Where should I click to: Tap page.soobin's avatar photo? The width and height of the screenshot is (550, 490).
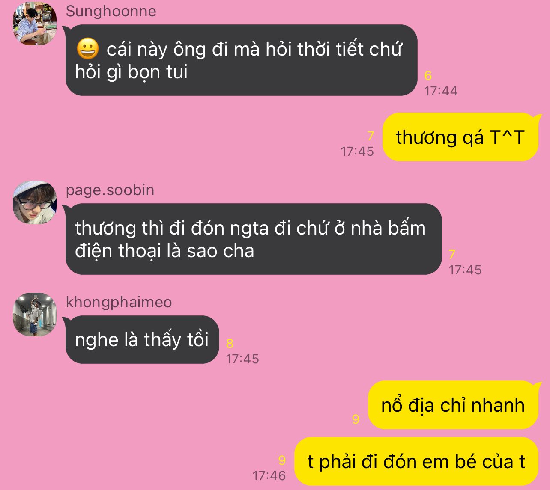click(x=35, y=202)
